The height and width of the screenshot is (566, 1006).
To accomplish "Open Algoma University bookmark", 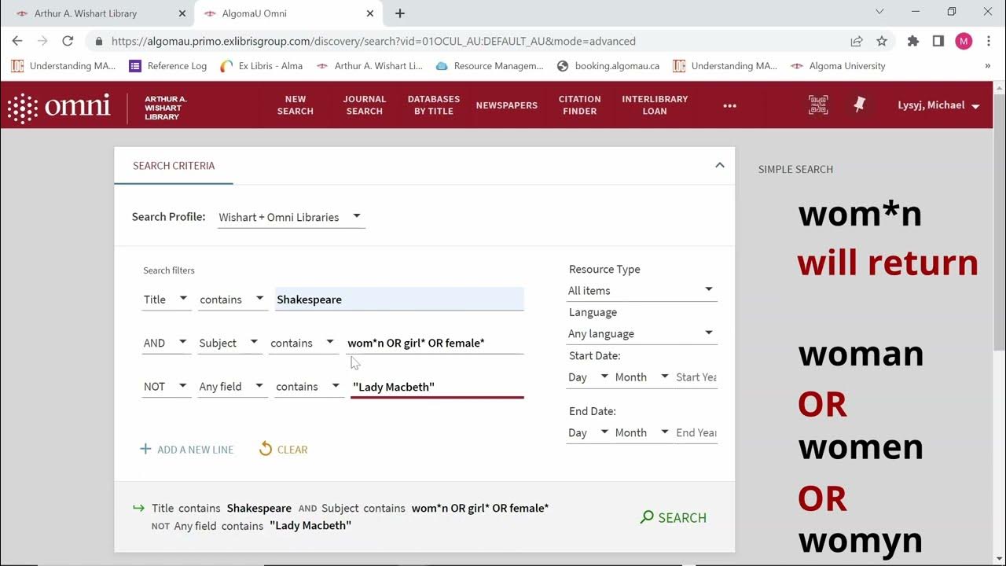I will [x=839, y=66].
